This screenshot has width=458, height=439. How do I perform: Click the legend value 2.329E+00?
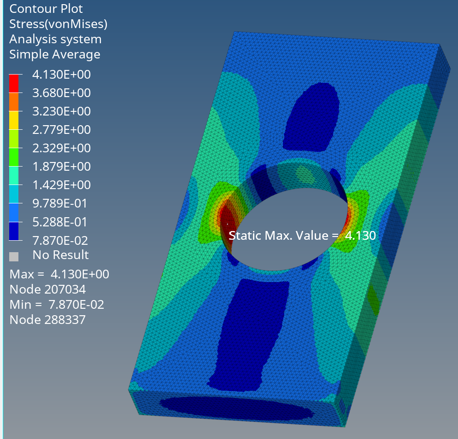pyautogui.click(x=61, y=148)
